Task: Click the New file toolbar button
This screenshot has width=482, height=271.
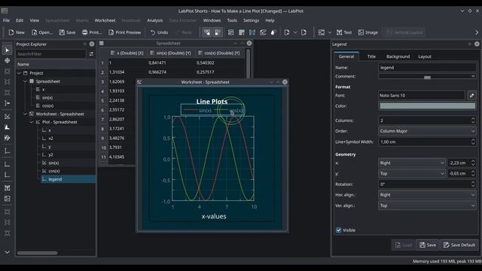Action: (17, 32)
